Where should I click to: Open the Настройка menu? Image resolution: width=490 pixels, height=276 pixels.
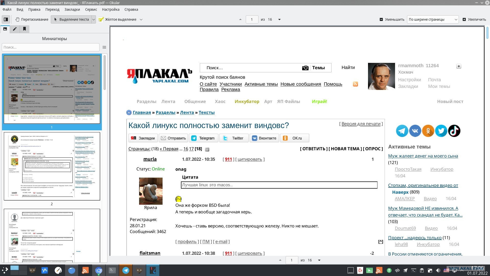(111, 9)
